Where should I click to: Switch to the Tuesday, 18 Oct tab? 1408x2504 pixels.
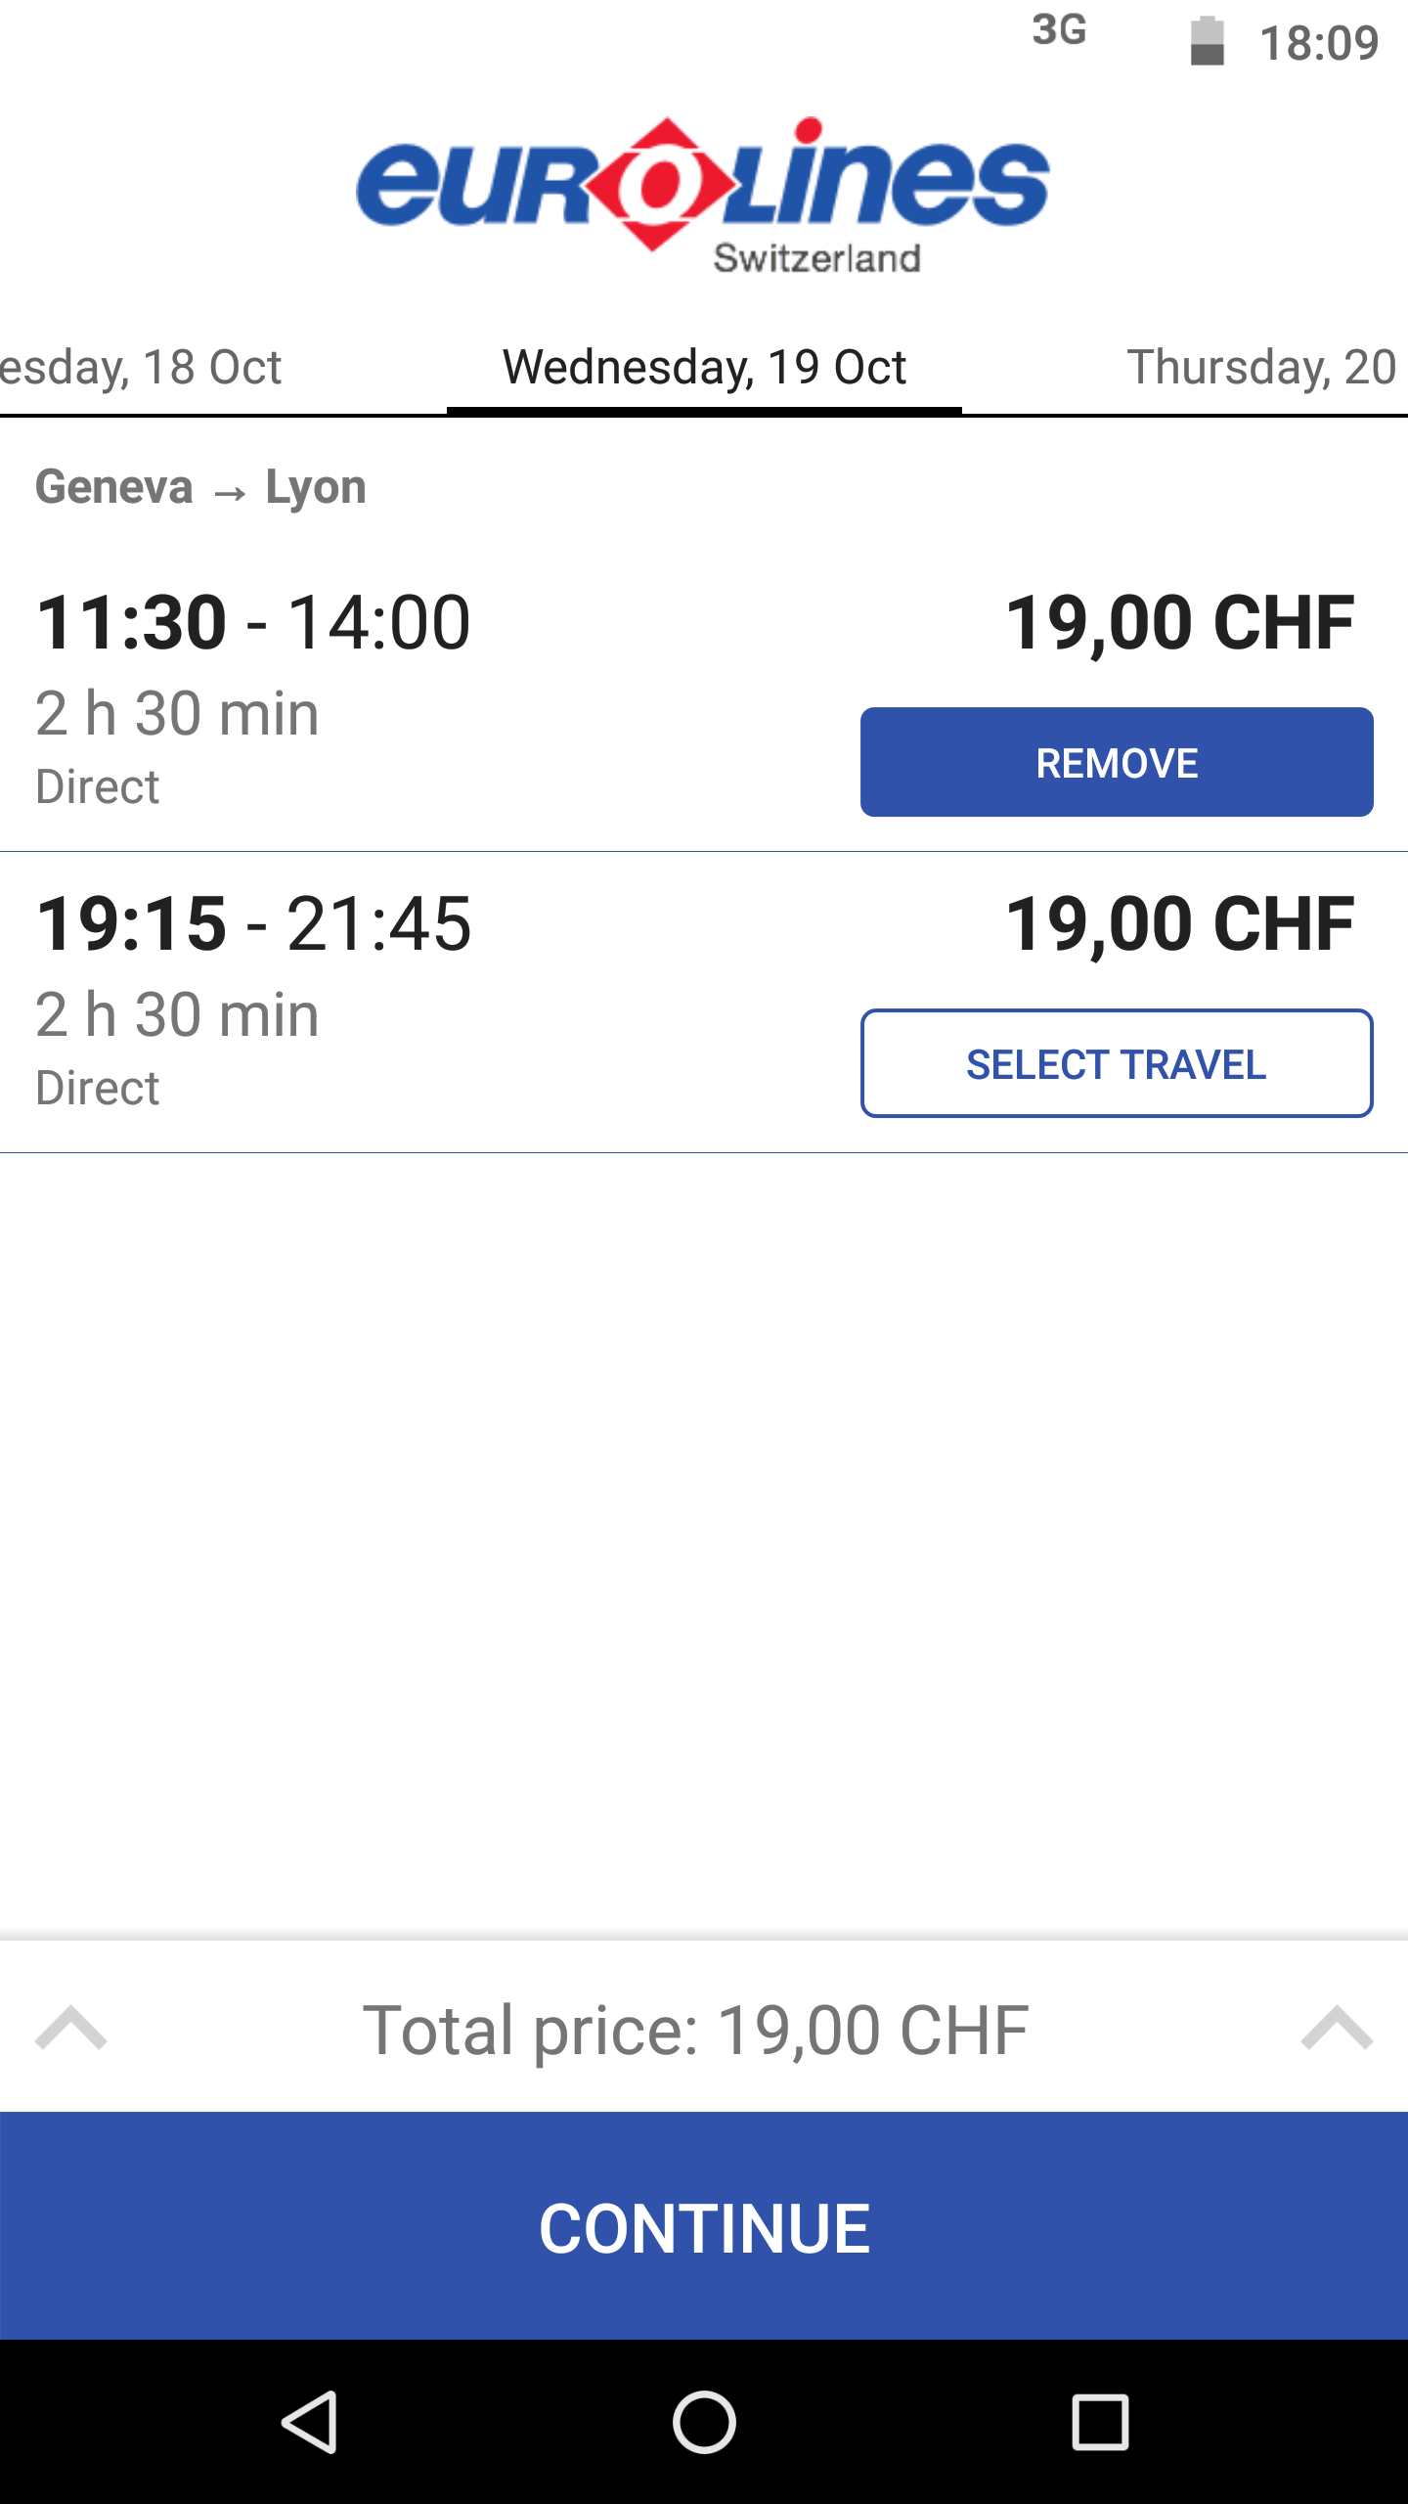[x=142, y=369]
